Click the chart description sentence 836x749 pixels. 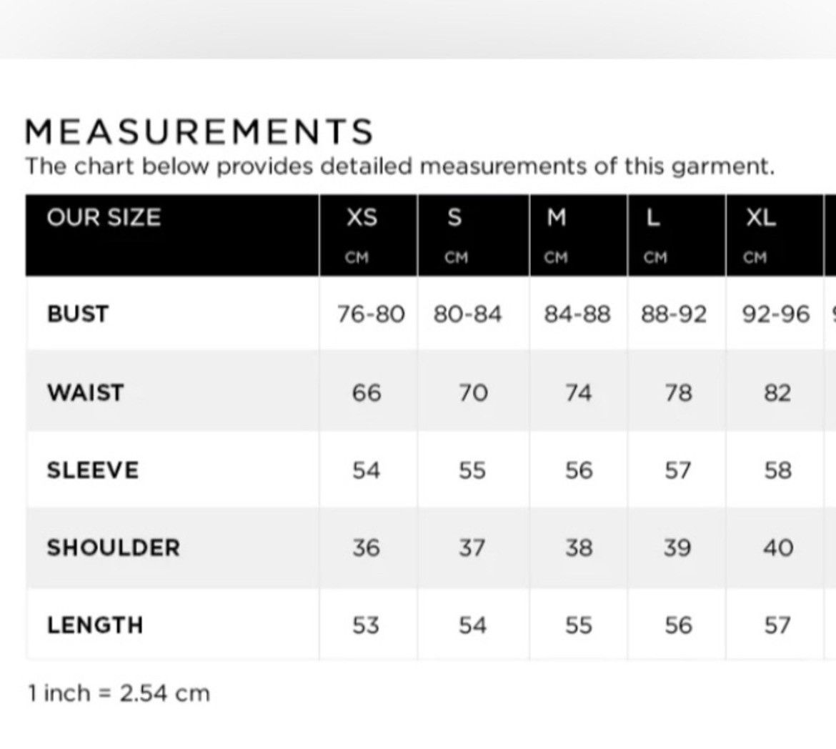(x=399, y=167)
